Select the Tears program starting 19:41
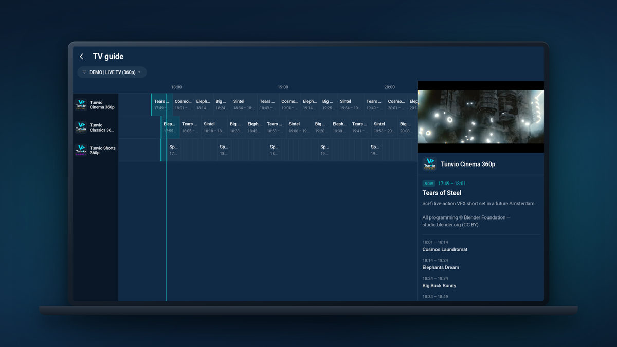 click(359, 127)
